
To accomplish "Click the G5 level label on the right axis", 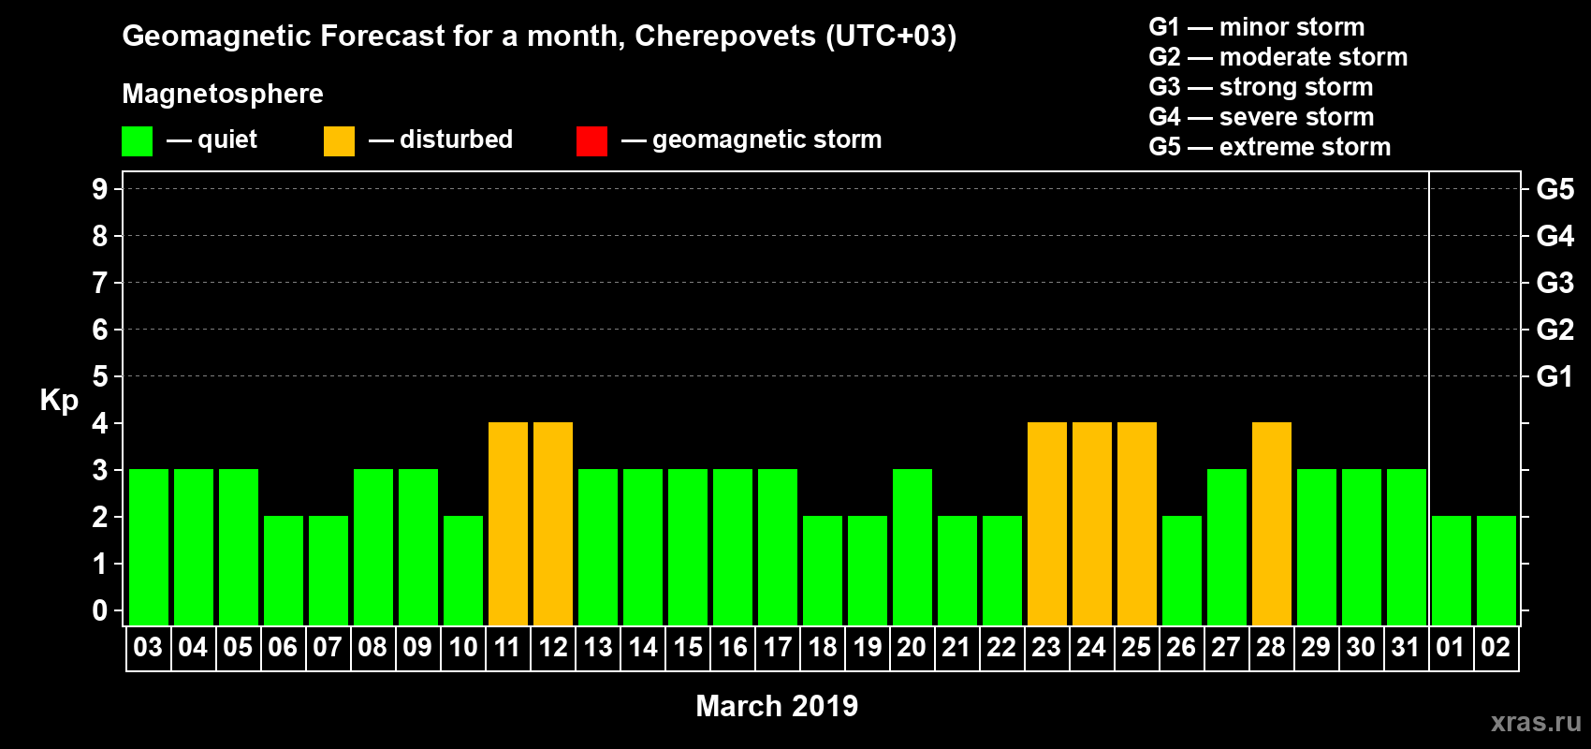I will (1555, 189).
